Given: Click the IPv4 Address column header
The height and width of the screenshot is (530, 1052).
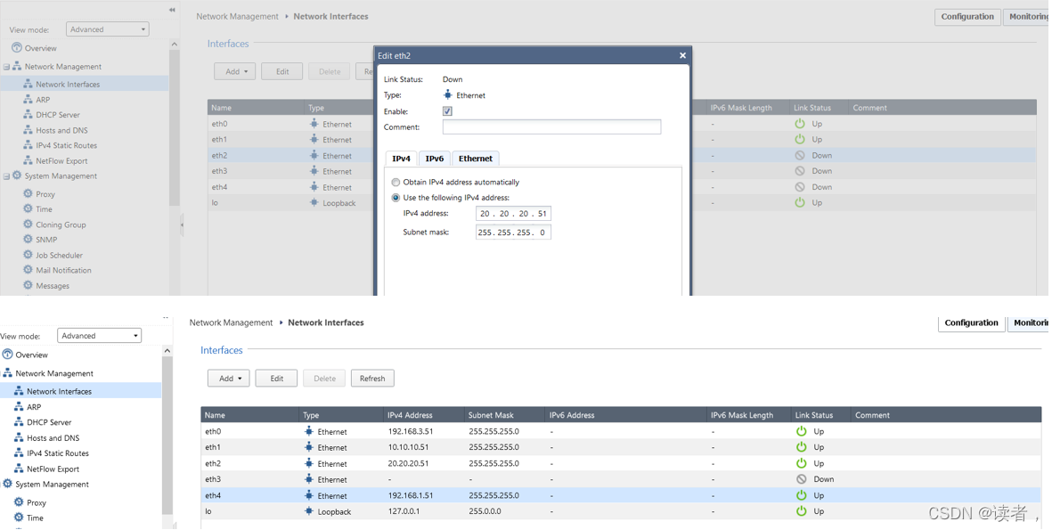Looking at the screenshot, I should click(x=423, y=415).
